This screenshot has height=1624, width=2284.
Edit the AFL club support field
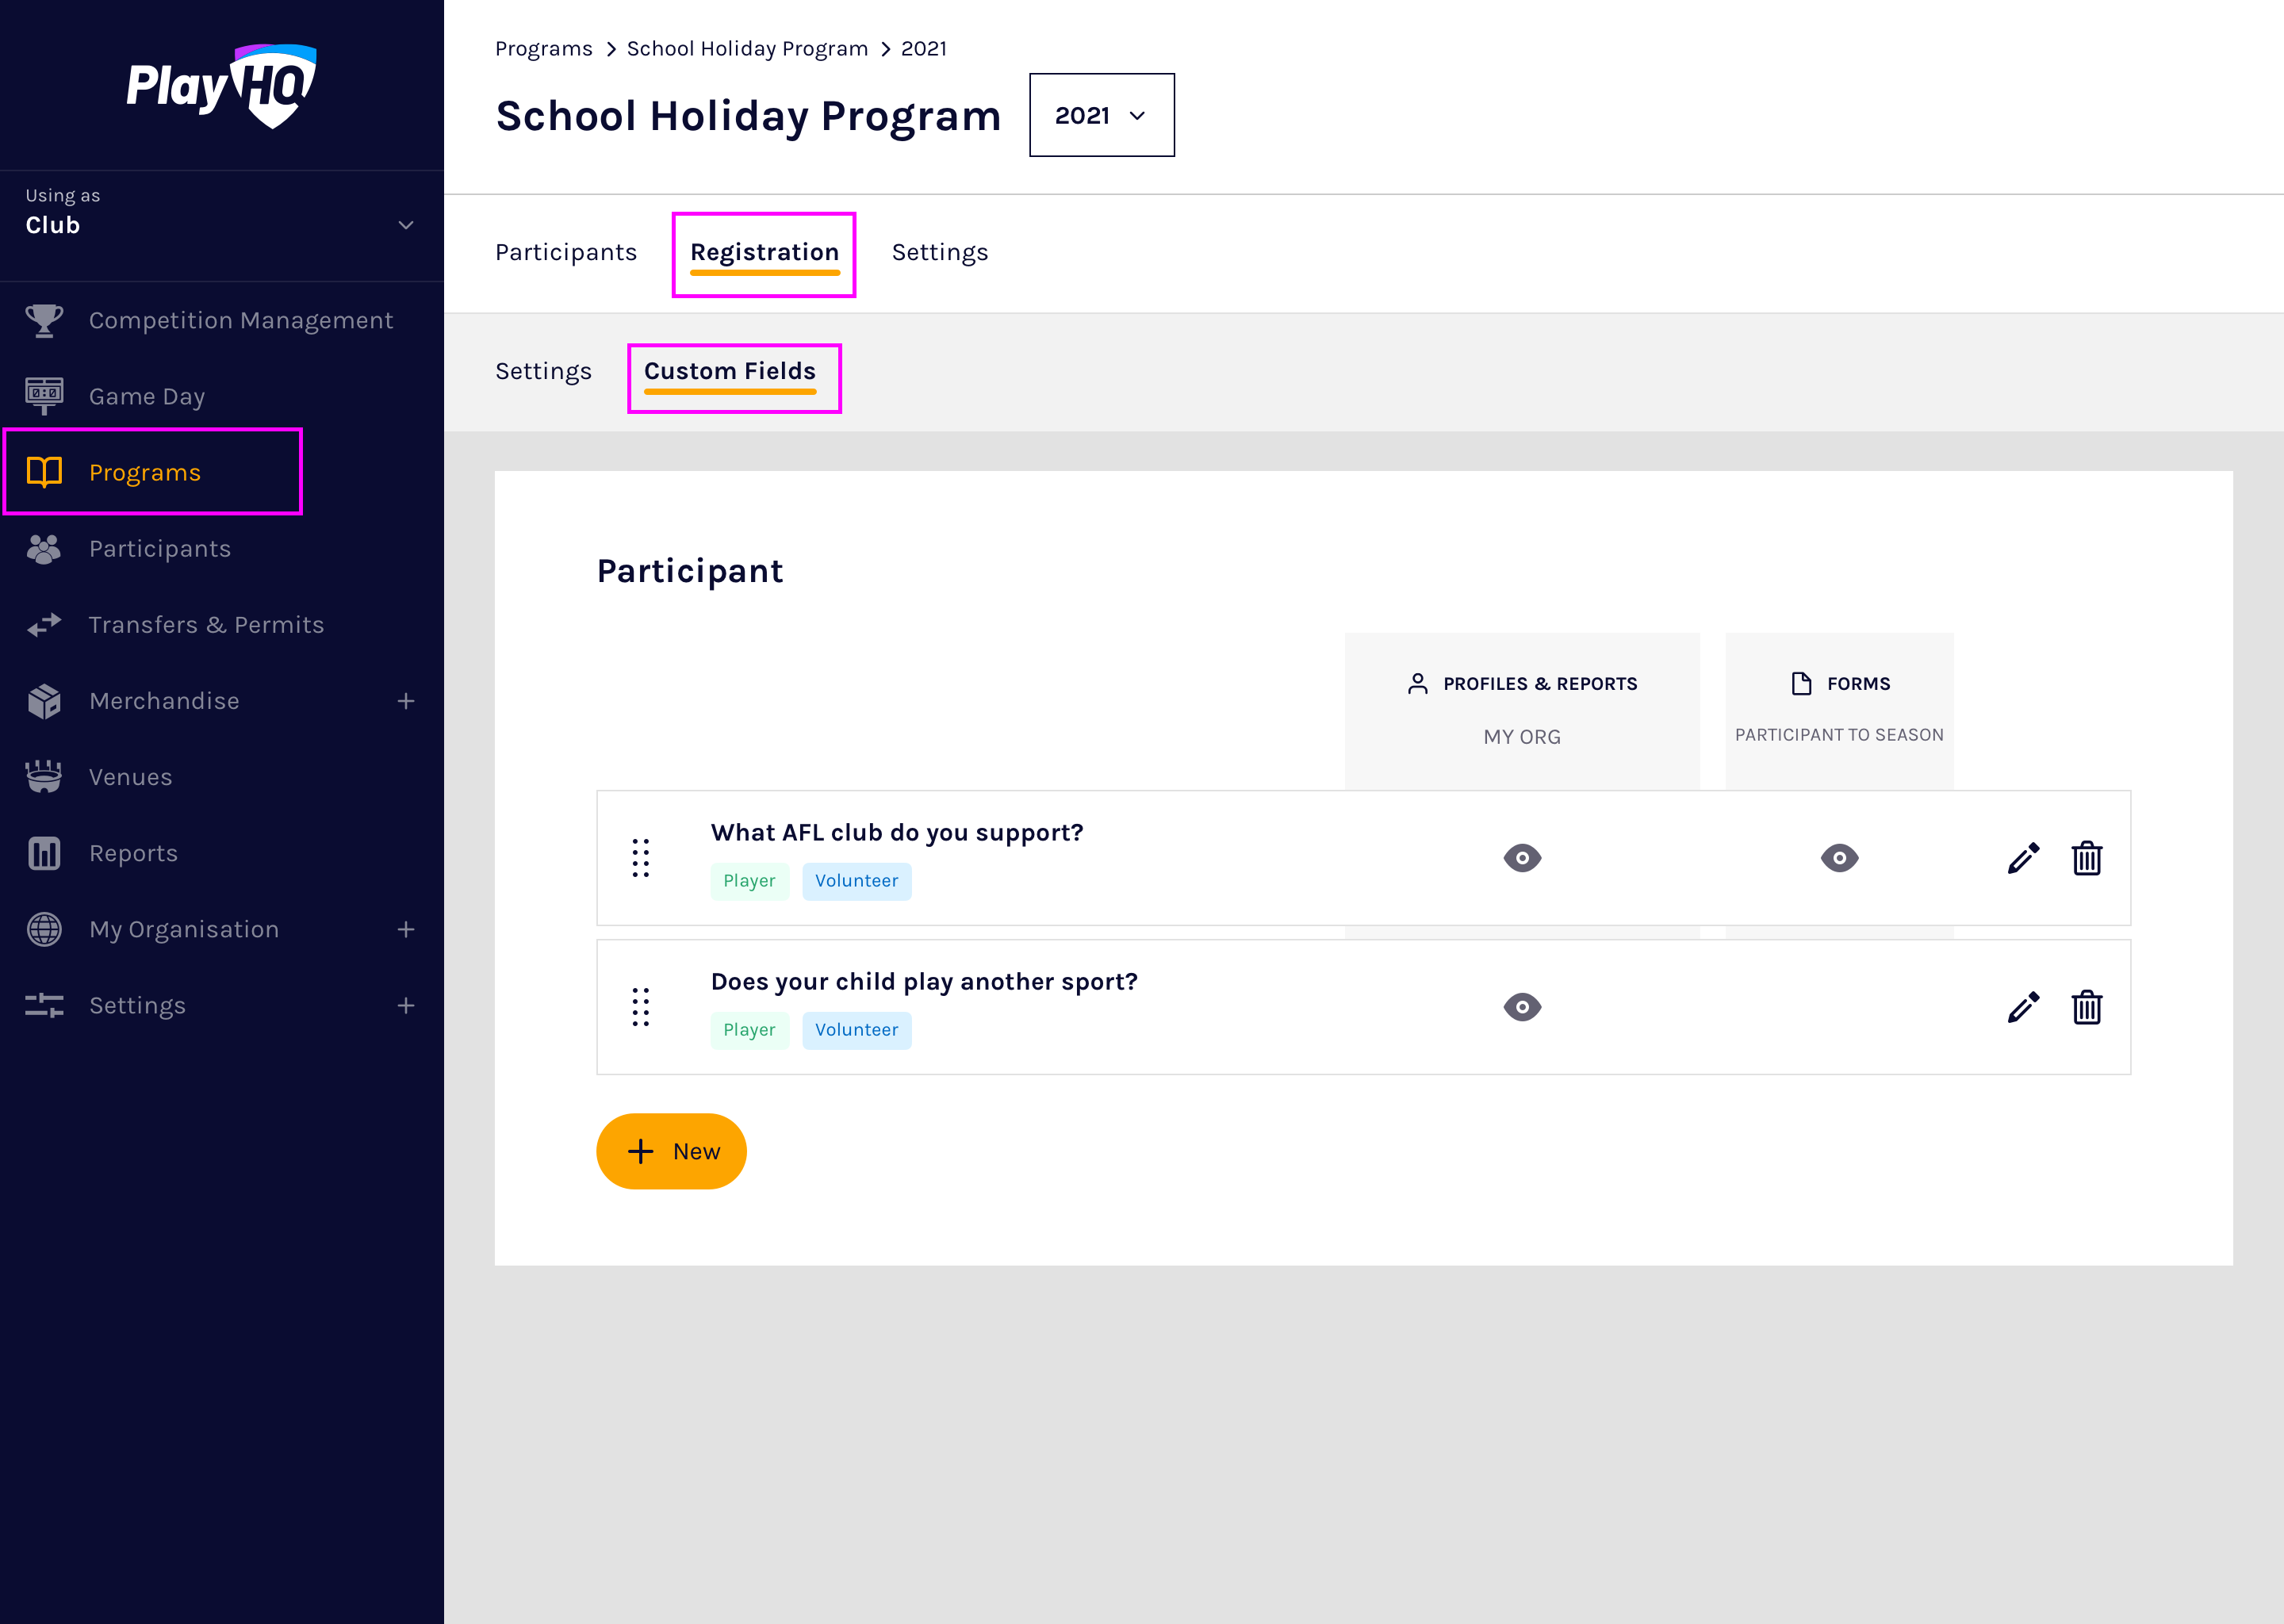coord(2022,858)
